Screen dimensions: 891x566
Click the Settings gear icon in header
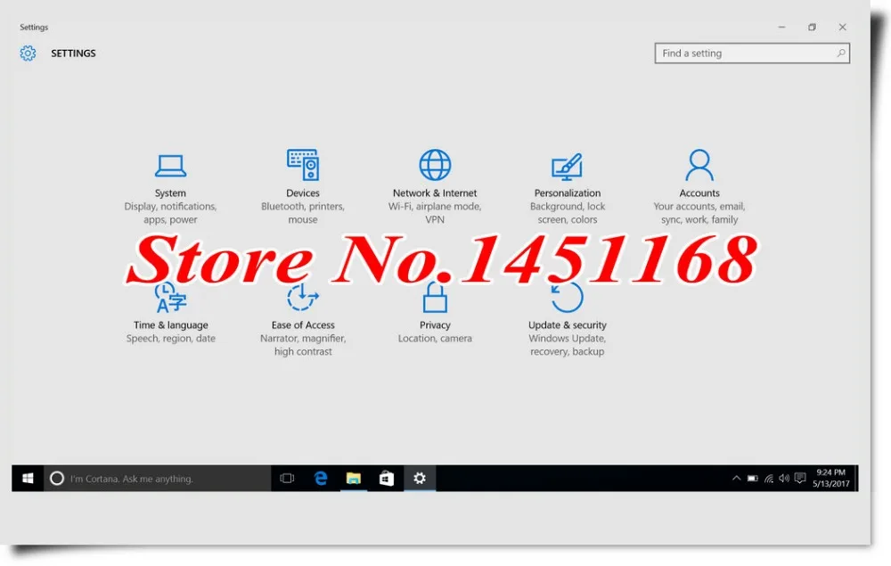click(x=28, y=53)
